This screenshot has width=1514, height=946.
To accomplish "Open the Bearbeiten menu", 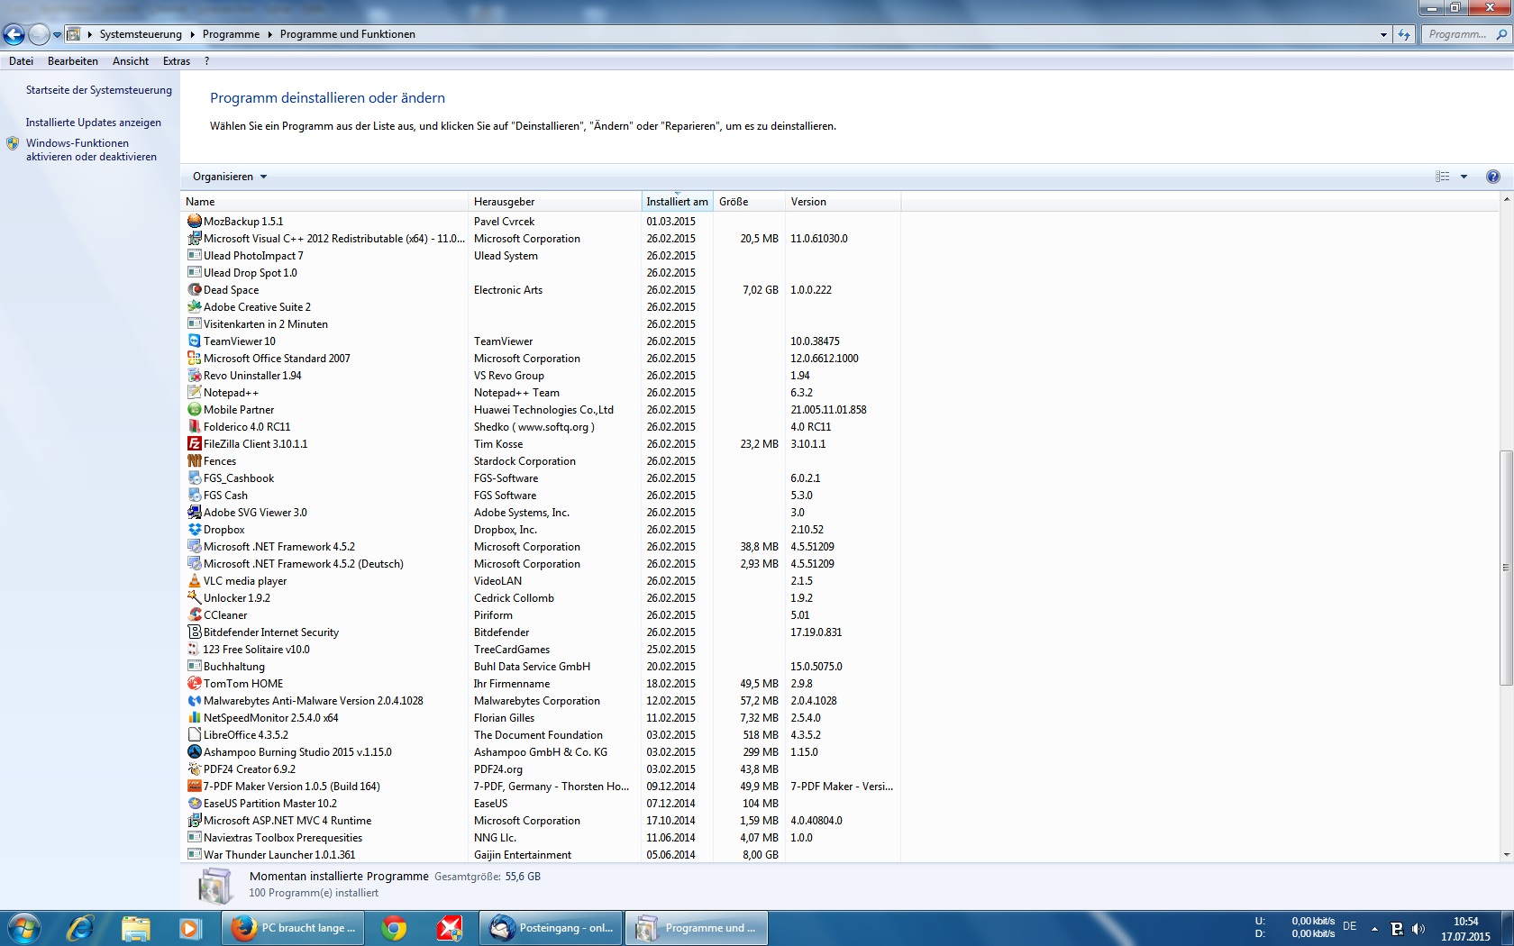I will click(x=73, y=61).
